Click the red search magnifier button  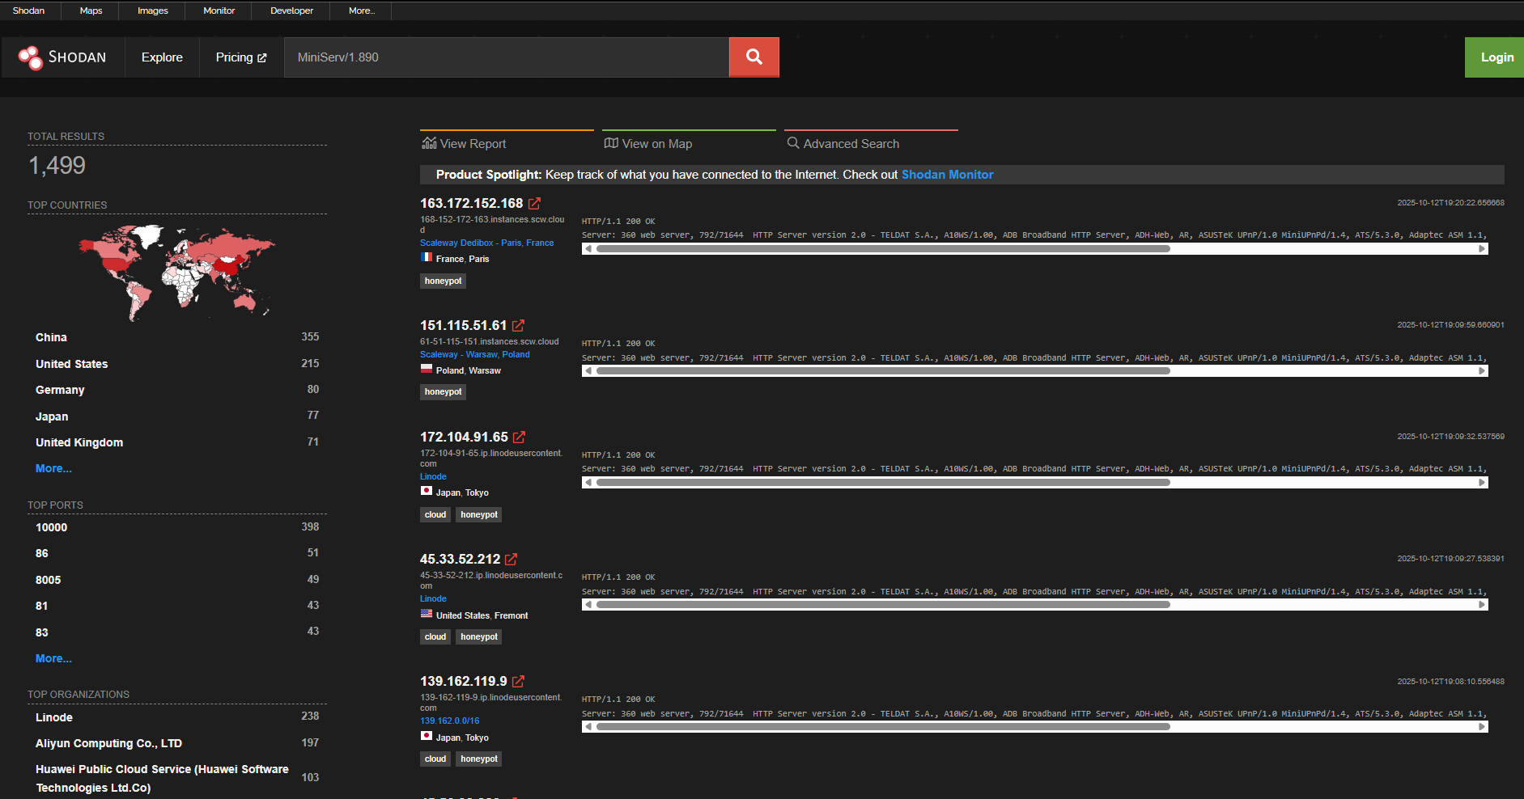click(x=754, y=57)
